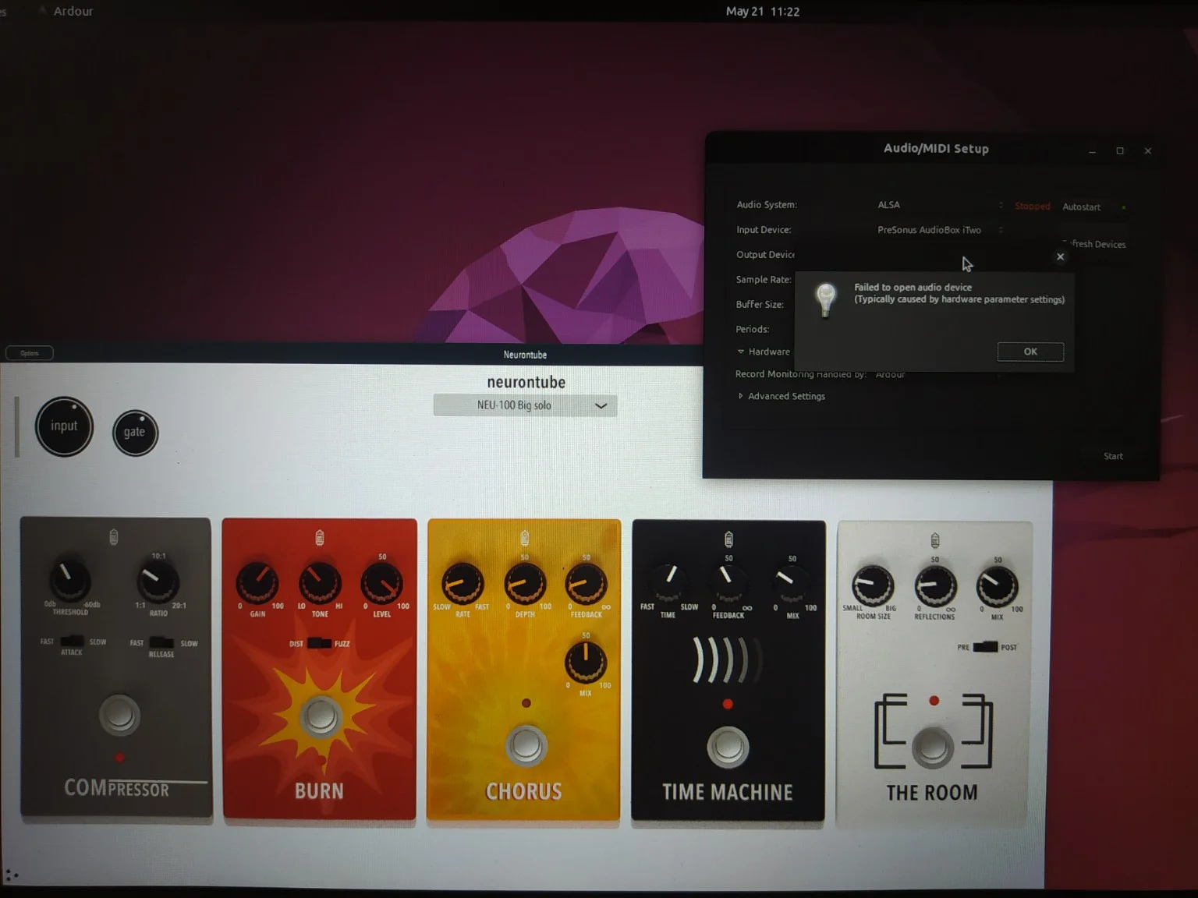
Task: Open the Ardour application menu
Action: [x=73, y=11]
